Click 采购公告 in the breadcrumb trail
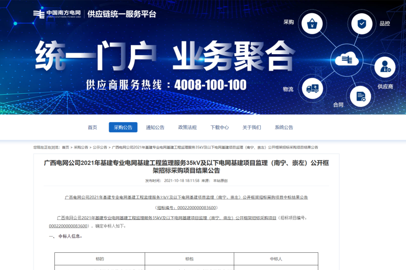 pos(81,147)
